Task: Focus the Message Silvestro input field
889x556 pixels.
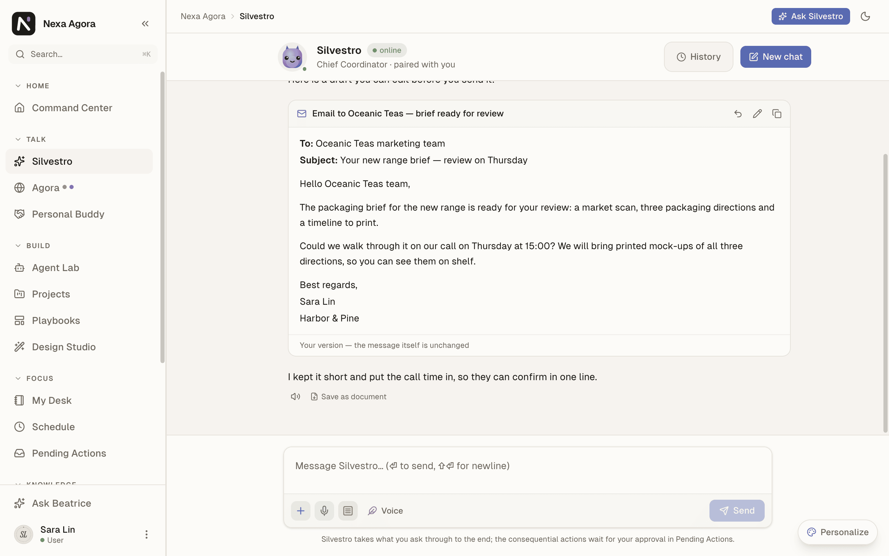Action: [527, 470]
